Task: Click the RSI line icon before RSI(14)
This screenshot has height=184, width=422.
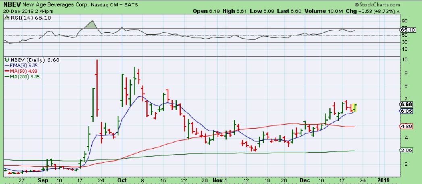Action: point(7,18)
